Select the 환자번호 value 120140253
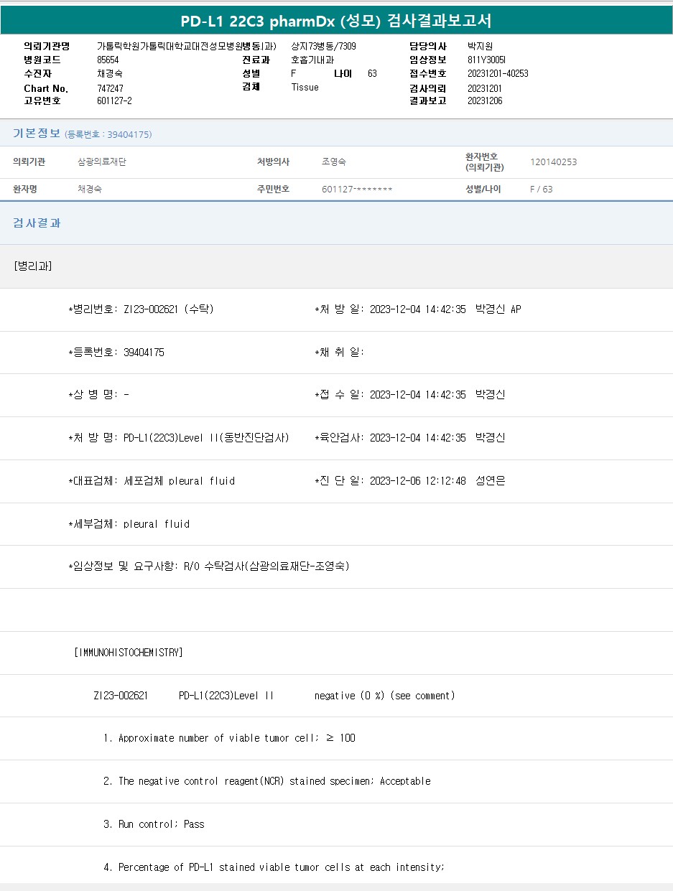673x891 pixels. pos(553,162)
